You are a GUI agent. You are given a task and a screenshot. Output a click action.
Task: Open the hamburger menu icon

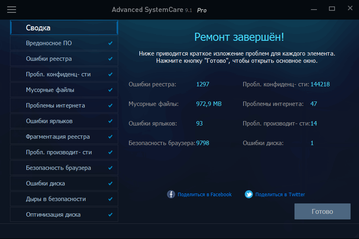click(12, 10)
